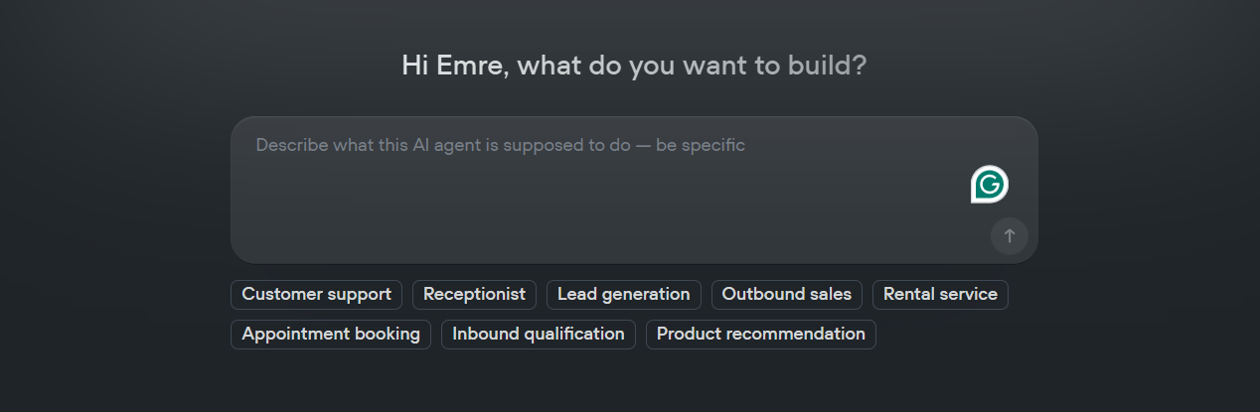
Task: Choose the Receptionist template chip
Action: (x=474, y=295)
